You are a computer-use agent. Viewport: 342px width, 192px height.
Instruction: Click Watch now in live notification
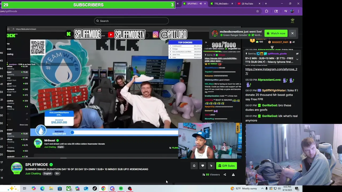coord(276,33)
